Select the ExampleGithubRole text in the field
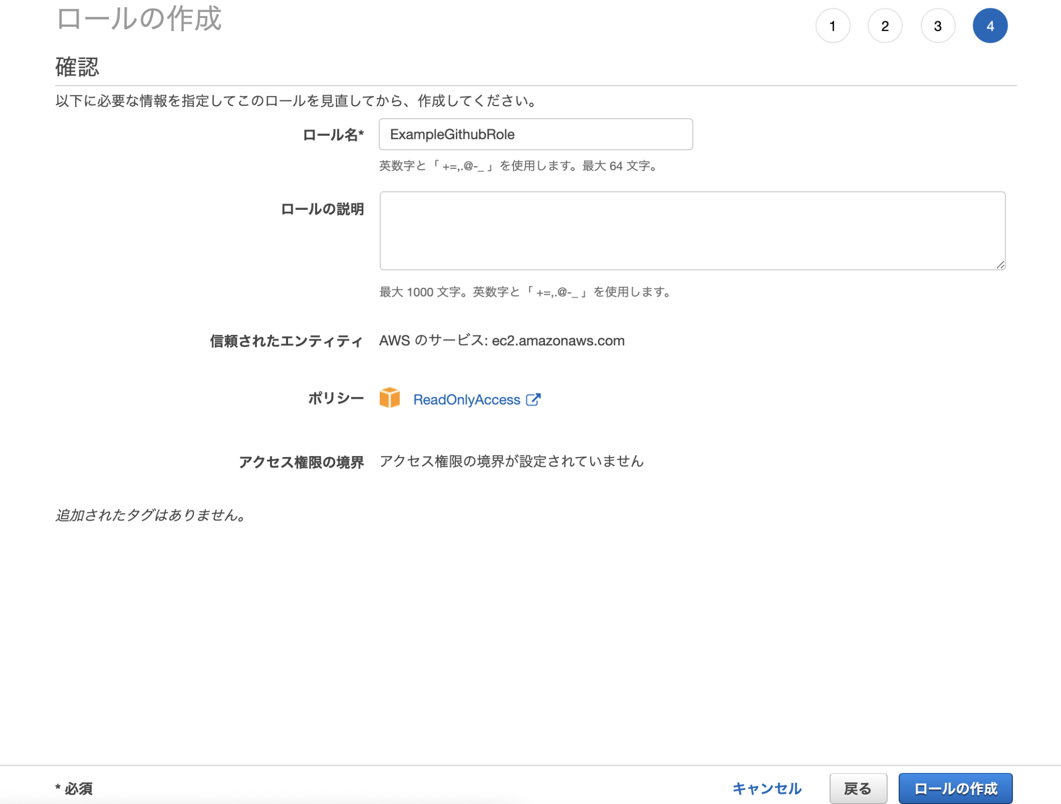Screen dimensions: 1061x804 point(452,134)
